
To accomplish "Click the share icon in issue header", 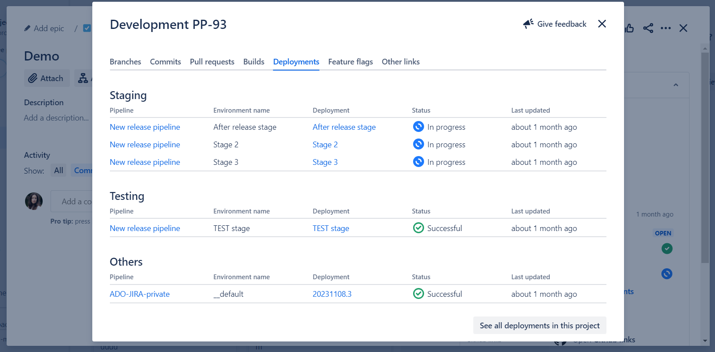I will click(x=648, y=28).
